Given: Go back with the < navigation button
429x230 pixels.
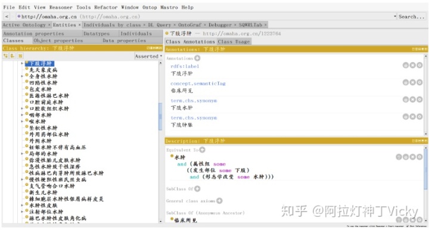Looking at the screenshot, I should pos(7,17).
